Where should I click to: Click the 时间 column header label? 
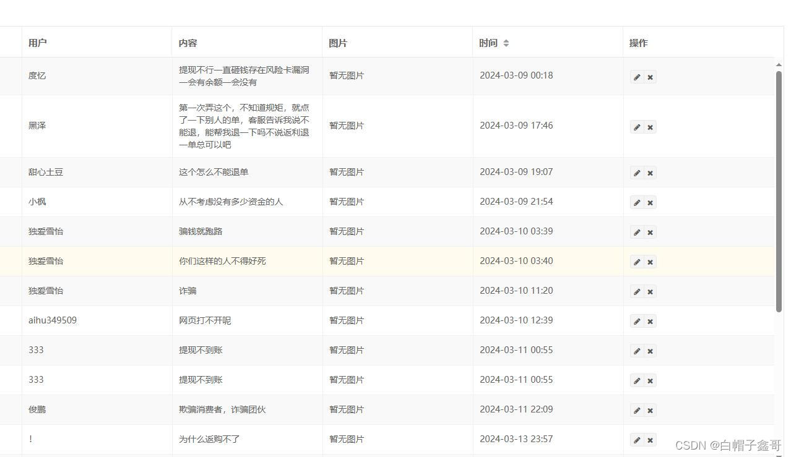[x=488, y=43]
